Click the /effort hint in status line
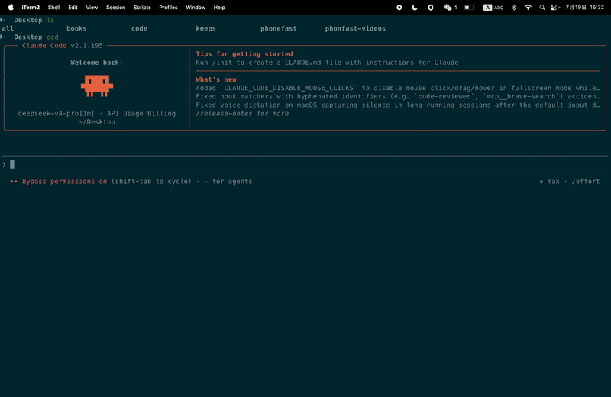Viewport: 611px width, 397px height. (586, 181)
